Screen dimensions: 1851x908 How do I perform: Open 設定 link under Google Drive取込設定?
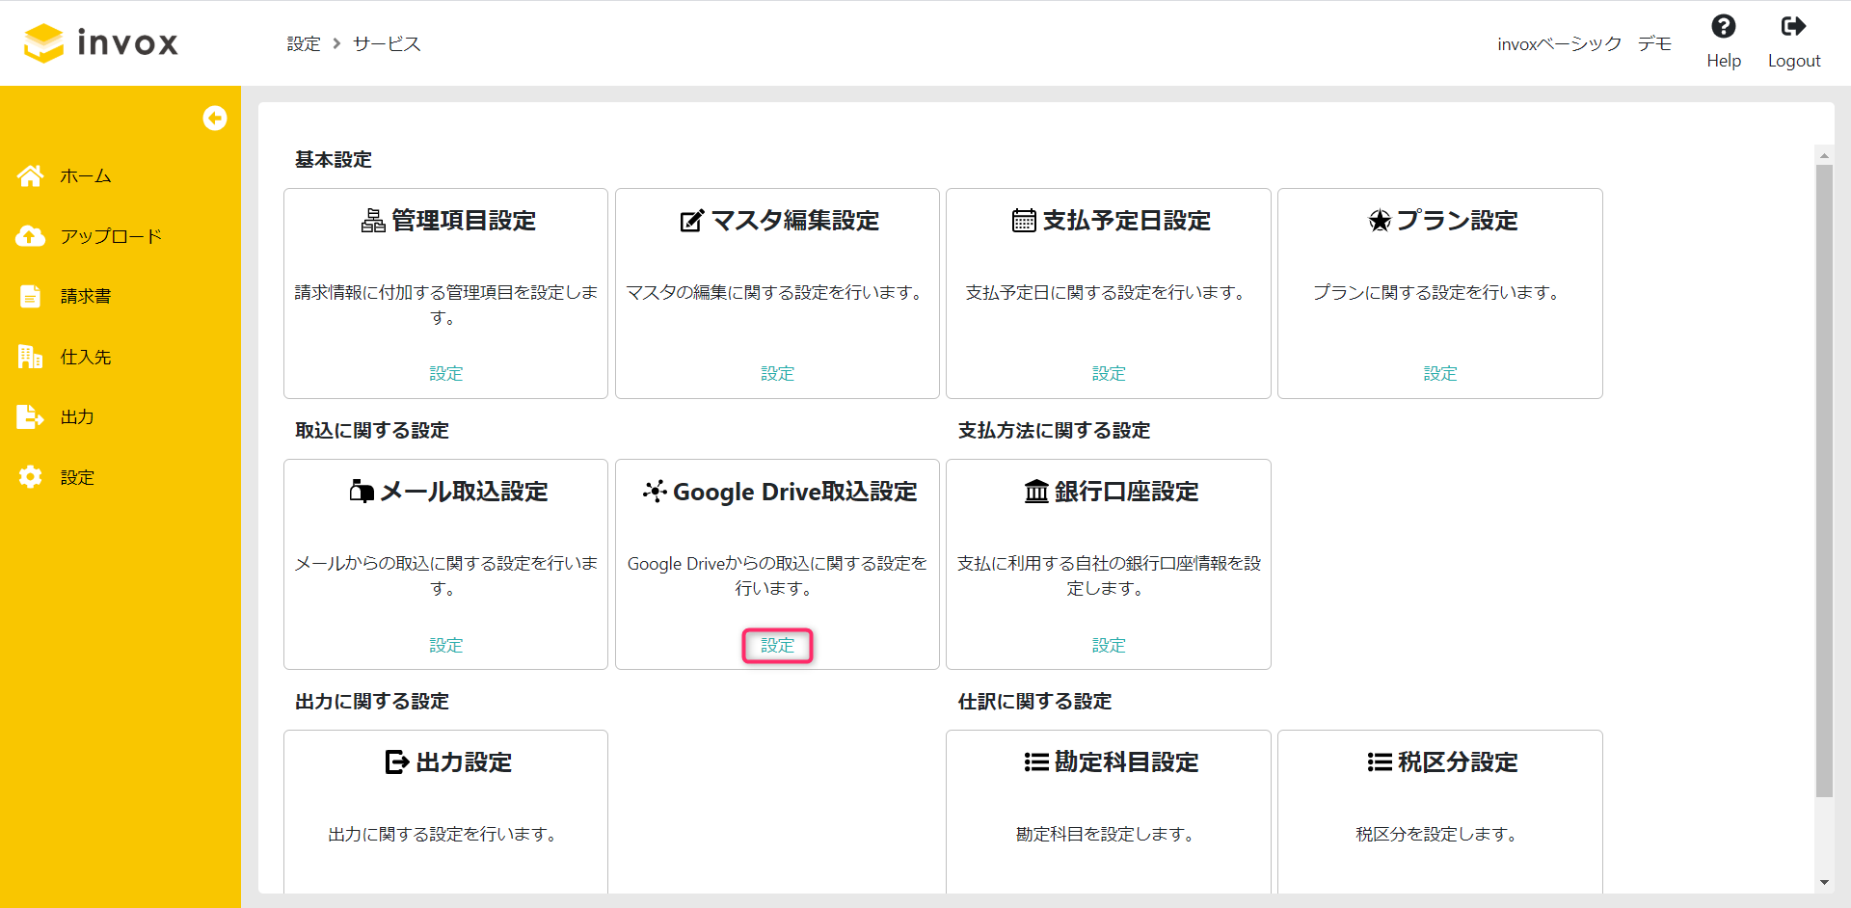[x=778, y=646]
